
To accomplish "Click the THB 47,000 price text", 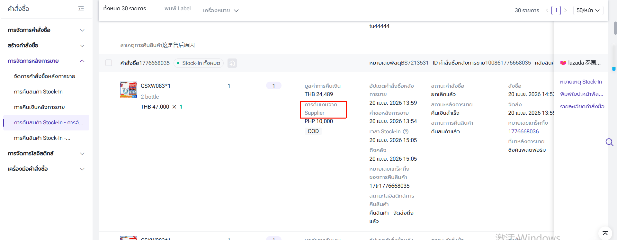I will [155, 107].
